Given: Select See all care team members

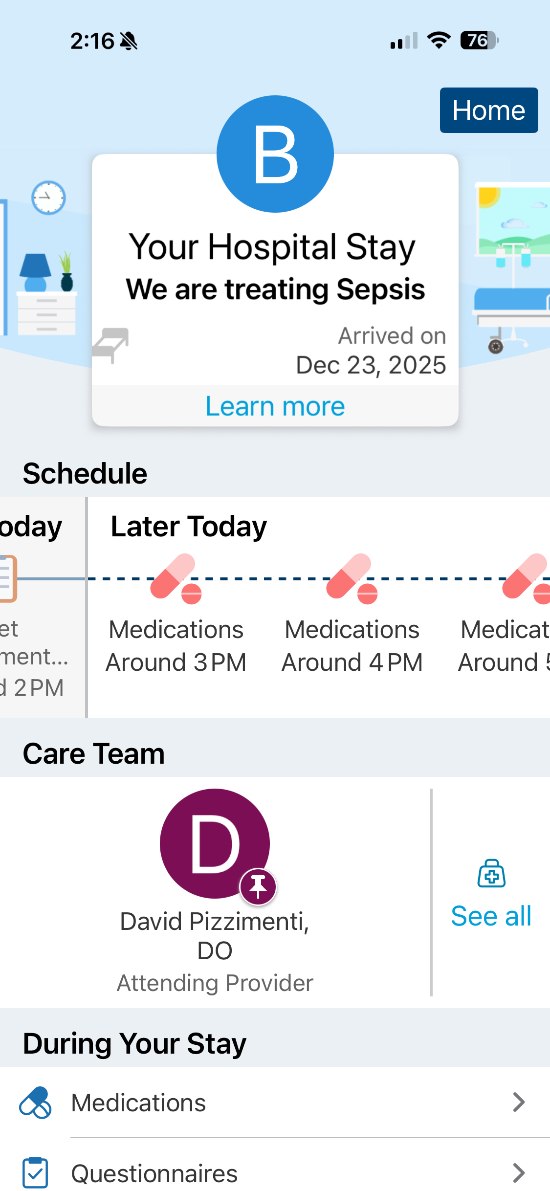Looking at the screenshot, I should 491,916.
